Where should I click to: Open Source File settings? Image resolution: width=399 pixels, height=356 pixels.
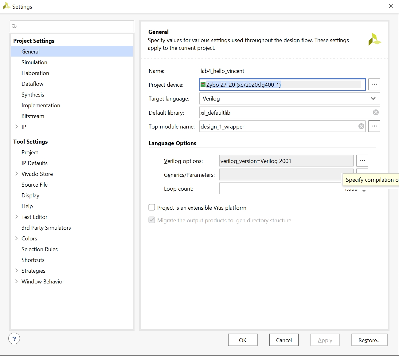tap(34, 184)
